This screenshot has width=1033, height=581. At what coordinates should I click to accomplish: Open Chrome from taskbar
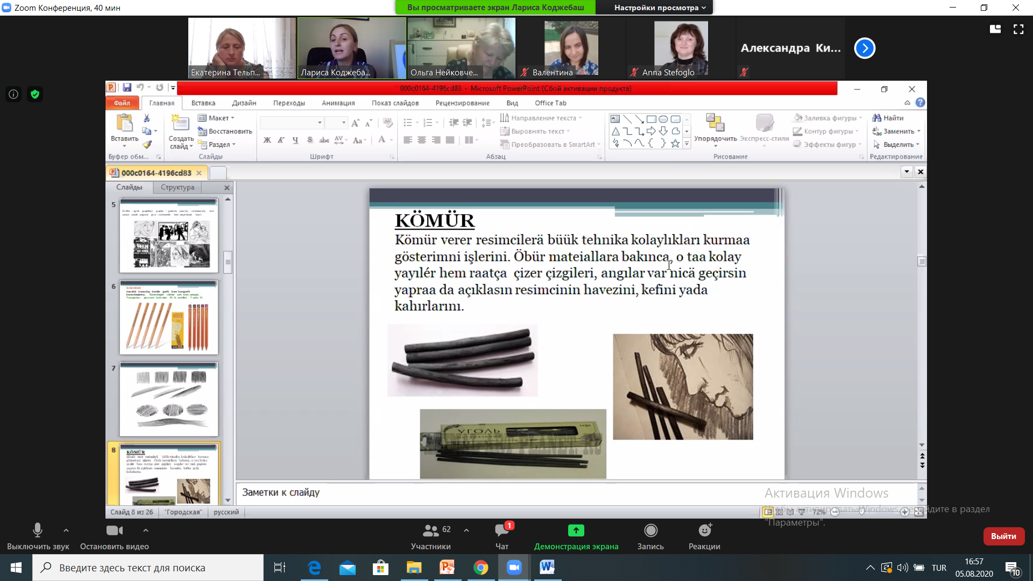[480, 568]
